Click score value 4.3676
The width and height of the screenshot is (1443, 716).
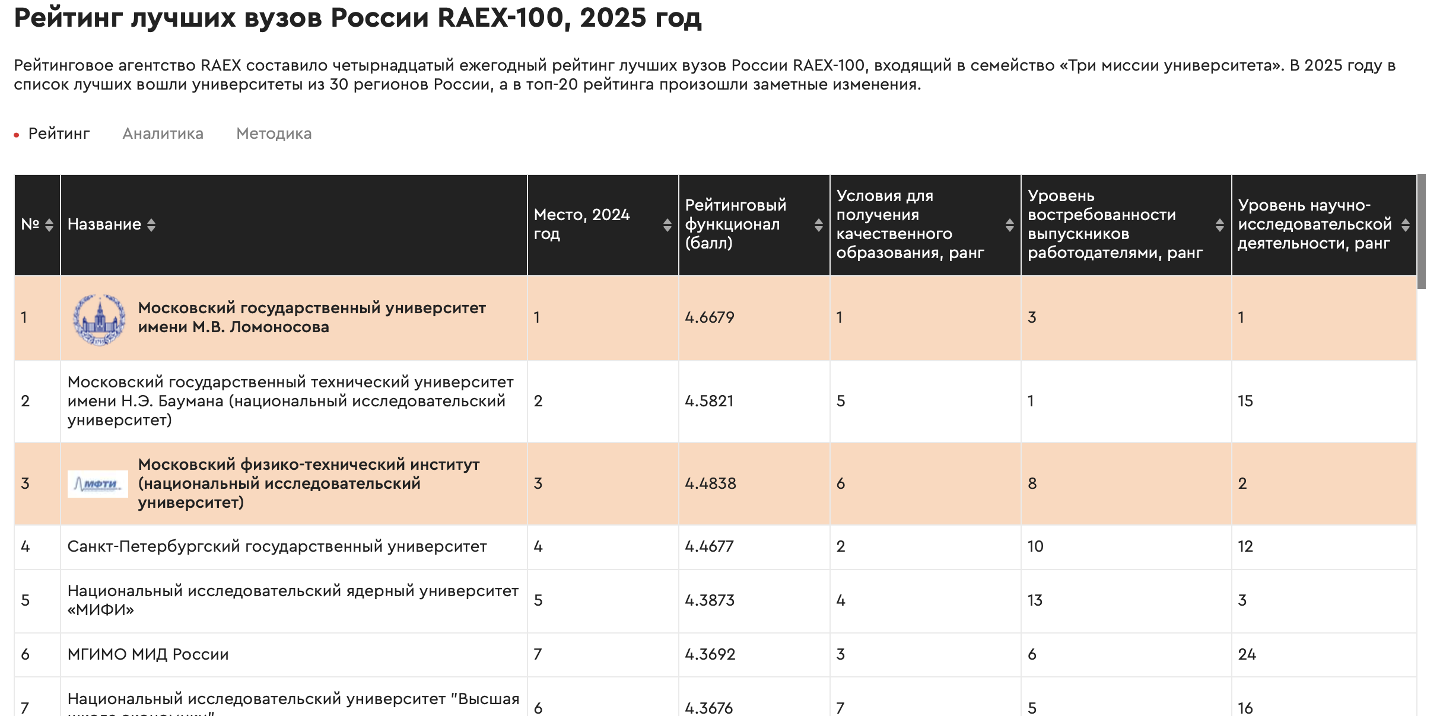tap(709, 708)
